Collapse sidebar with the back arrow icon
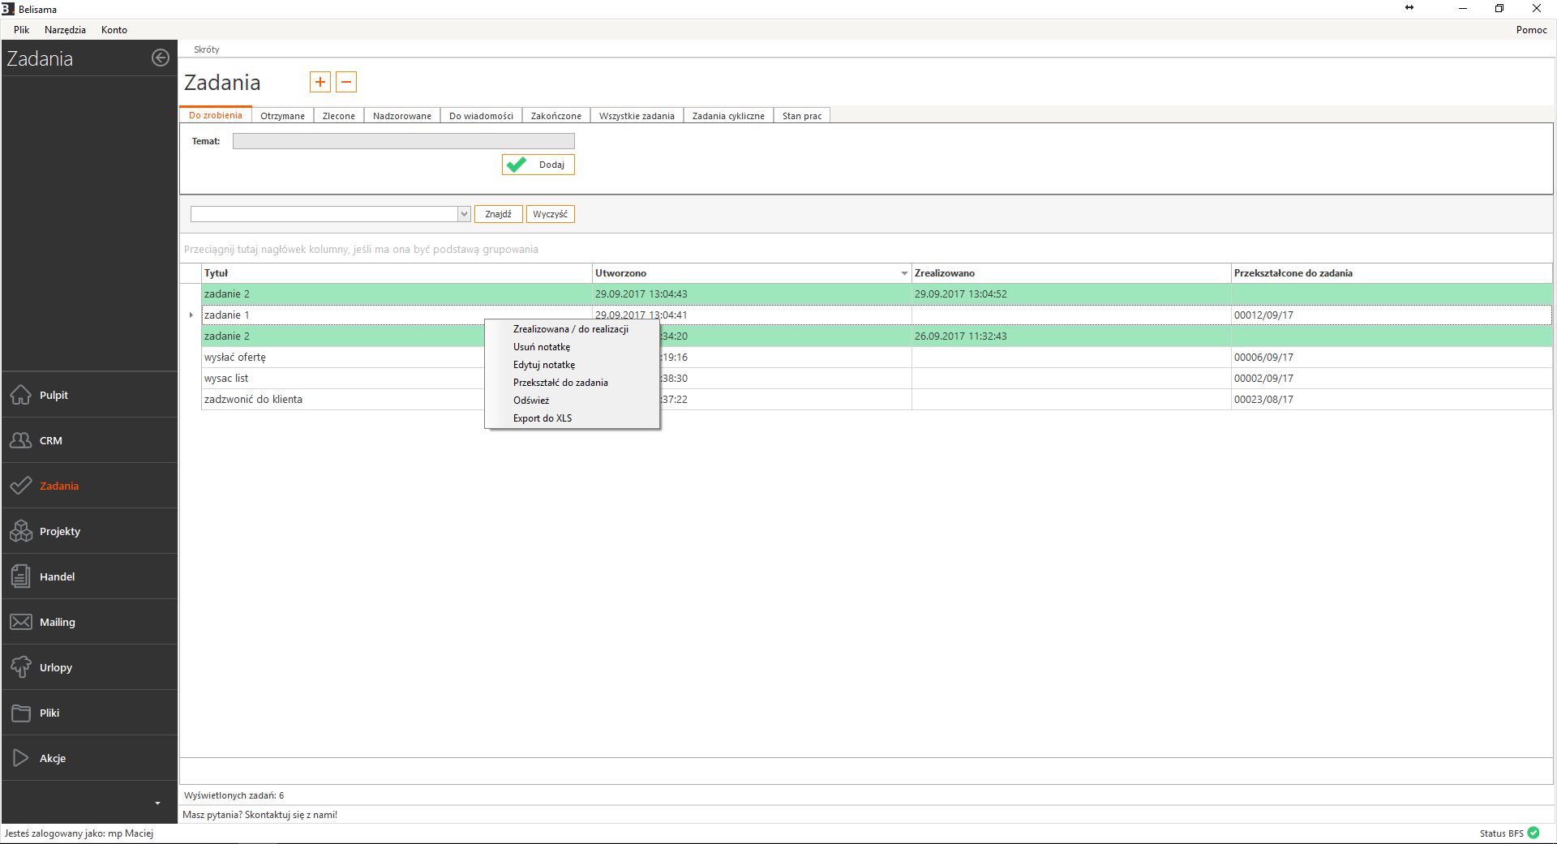Image resolution: width=1557 pixels, height=844 pixels. coord(161,58)
